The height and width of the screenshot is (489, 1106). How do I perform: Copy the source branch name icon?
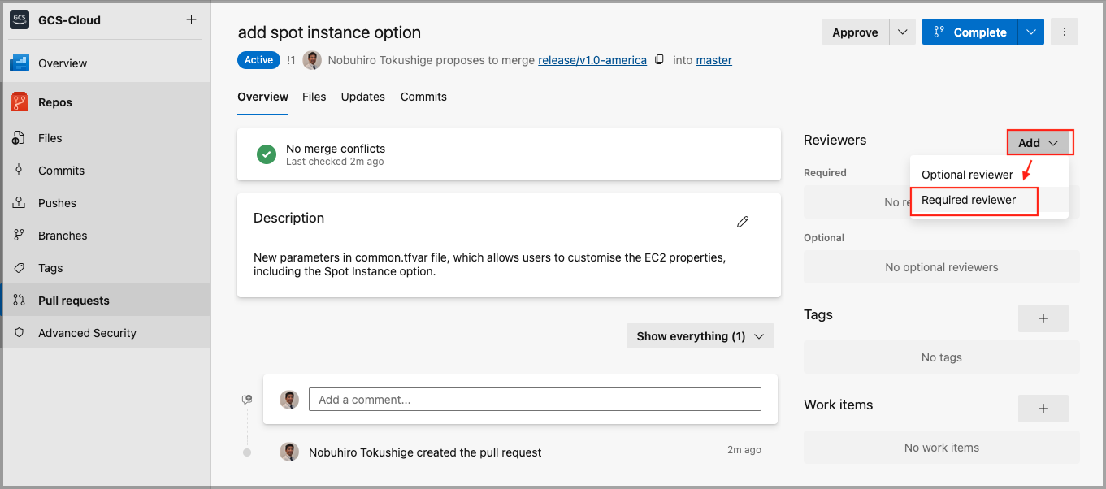tap(660, 60)
